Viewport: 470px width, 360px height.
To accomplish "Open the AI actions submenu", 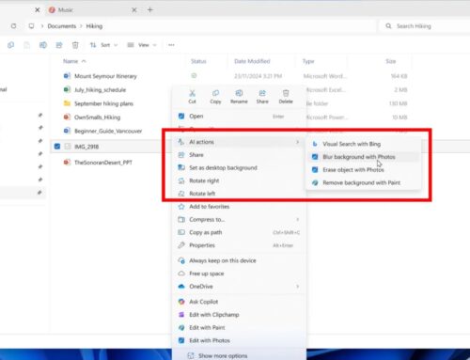I will coord(239,142).
